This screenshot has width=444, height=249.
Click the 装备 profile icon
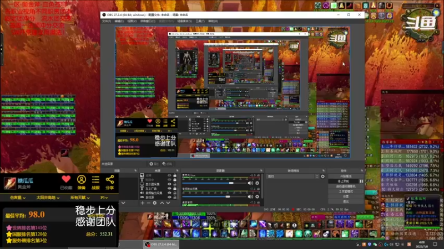pyautogui.click(x=82, y=179)
